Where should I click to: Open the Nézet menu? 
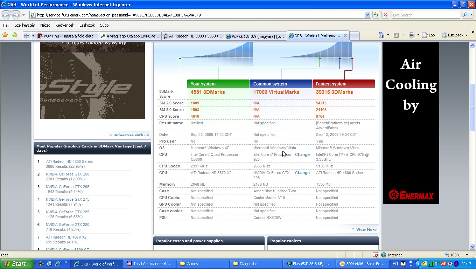click(x=45, y=25)
